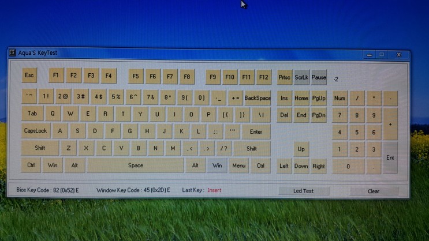Click the CapsLock key tile
Screen dimensions: 429x241
point(36,131)
